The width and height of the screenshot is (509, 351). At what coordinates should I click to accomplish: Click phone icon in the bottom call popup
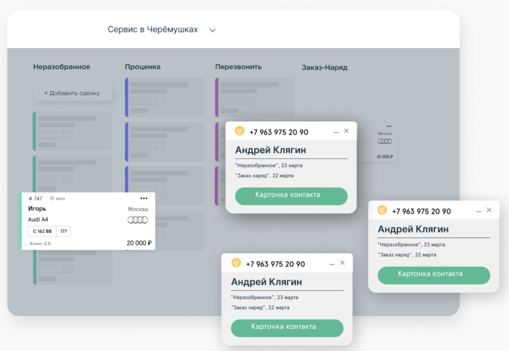(x=236, y=263)
